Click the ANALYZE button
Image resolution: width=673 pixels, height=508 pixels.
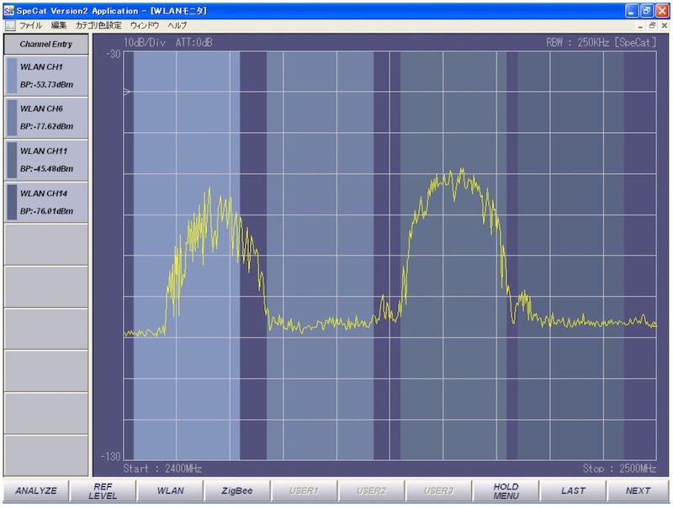click(x=36, y=490)
